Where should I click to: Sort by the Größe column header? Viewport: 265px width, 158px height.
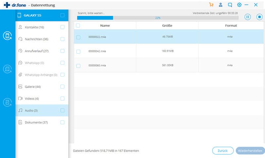click(167, 26)
